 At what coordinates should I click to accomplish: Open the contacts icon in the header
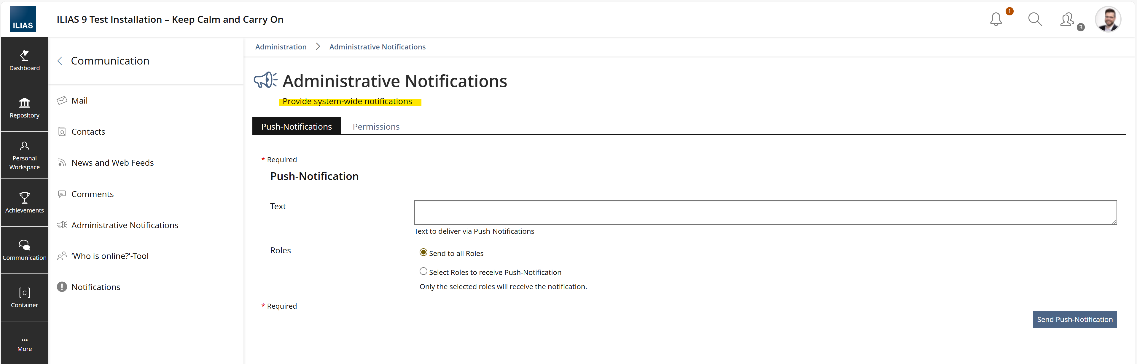coord(1067,20)
